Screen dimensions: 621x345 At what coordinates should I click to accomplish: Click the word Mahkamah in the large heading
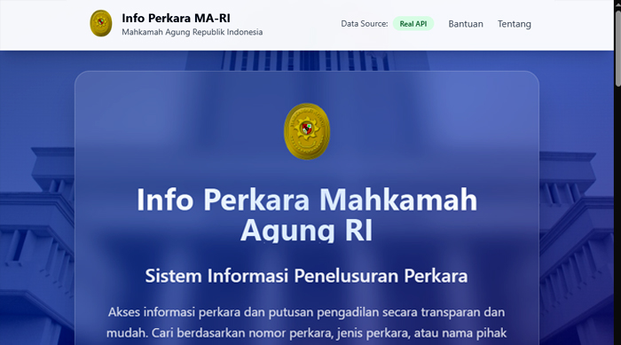(398, 200)
